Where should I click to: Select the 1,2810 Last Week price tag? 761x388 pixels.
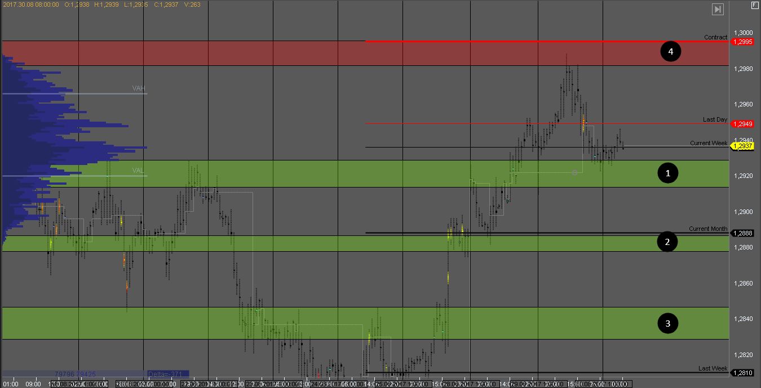744,373
